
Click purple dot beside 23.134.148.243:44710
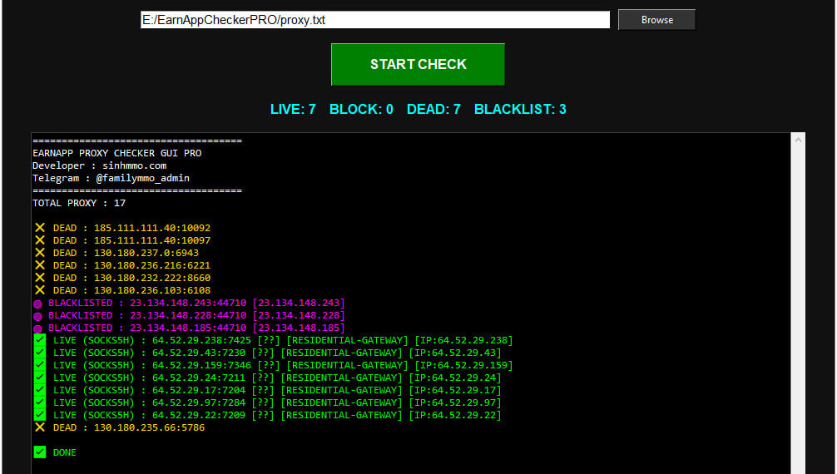coord(38,304)
